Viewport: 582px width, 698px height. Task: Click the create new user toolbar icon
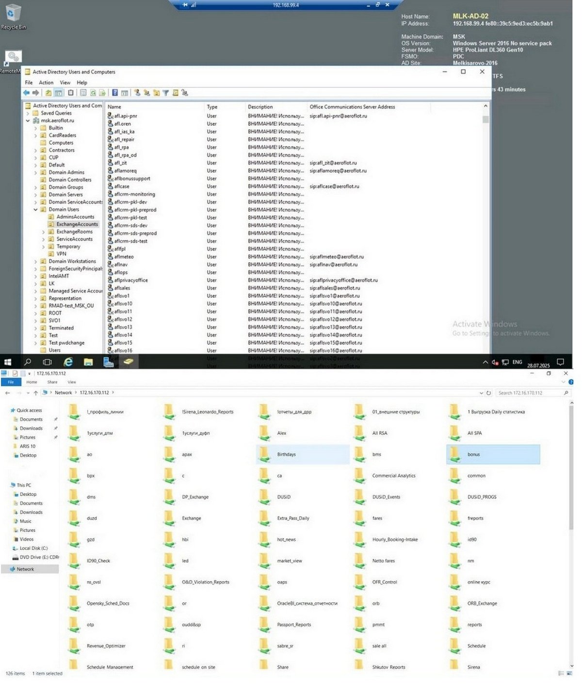click(137, 93)
